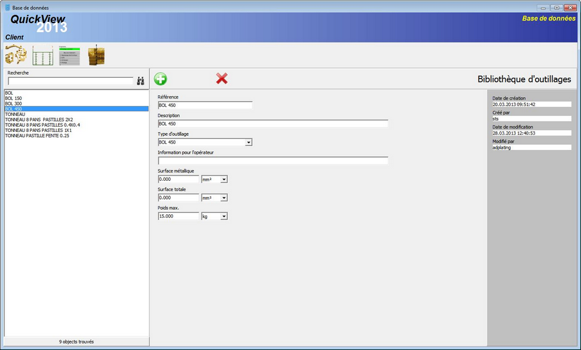Open the Poids max. kg unit dropdown

224,216
